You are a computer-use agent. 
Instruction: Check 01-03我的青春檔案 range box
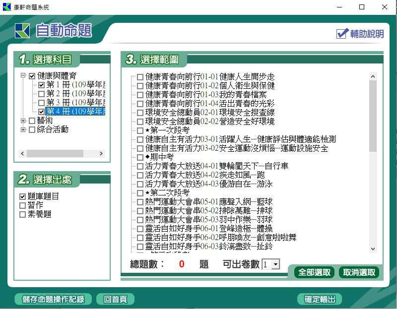[x=140, y=95]
